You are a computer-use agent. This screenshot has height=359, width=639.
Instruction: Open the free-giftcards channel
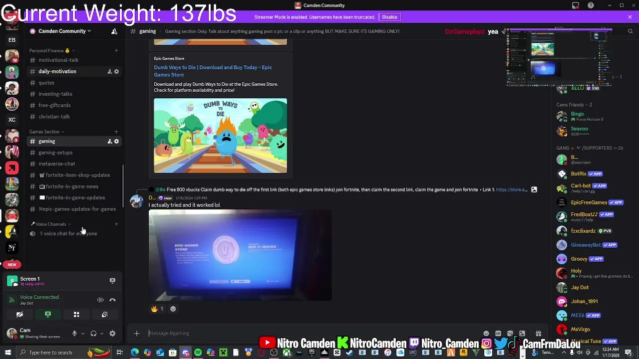(74, 105)
